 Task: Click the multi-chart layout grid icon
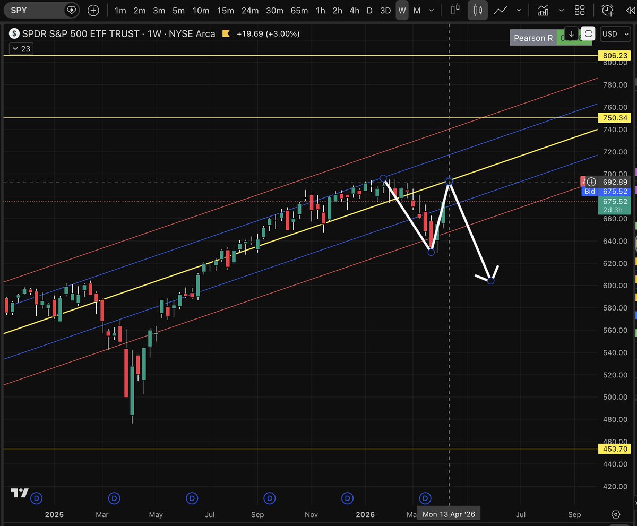(580, 10)
